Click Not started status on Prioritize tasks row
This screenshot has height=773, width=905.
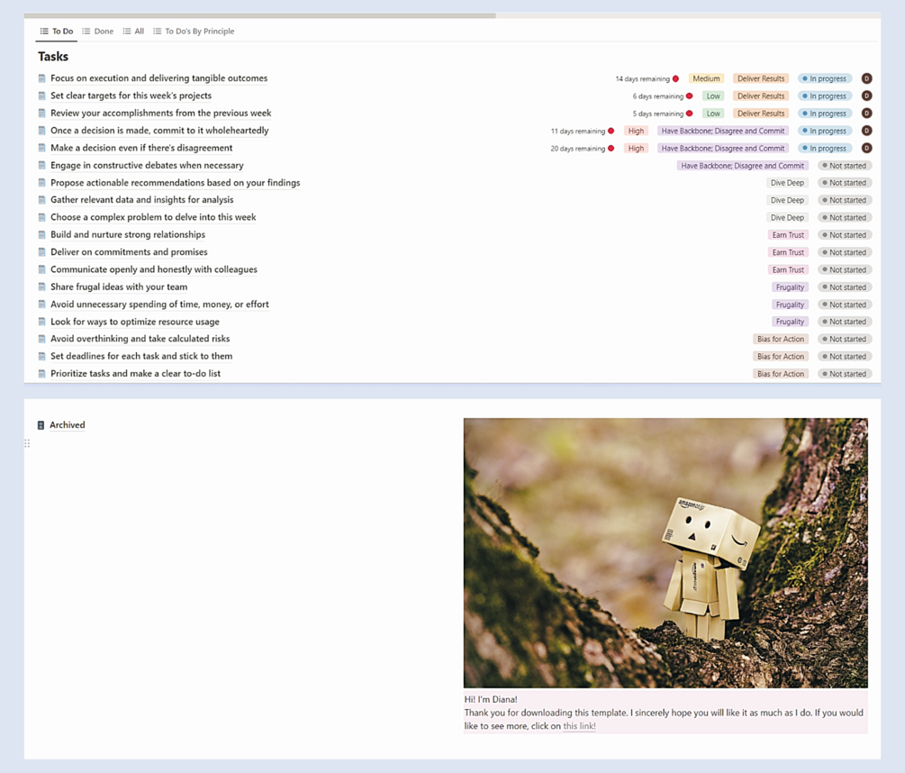pos(845,374)
